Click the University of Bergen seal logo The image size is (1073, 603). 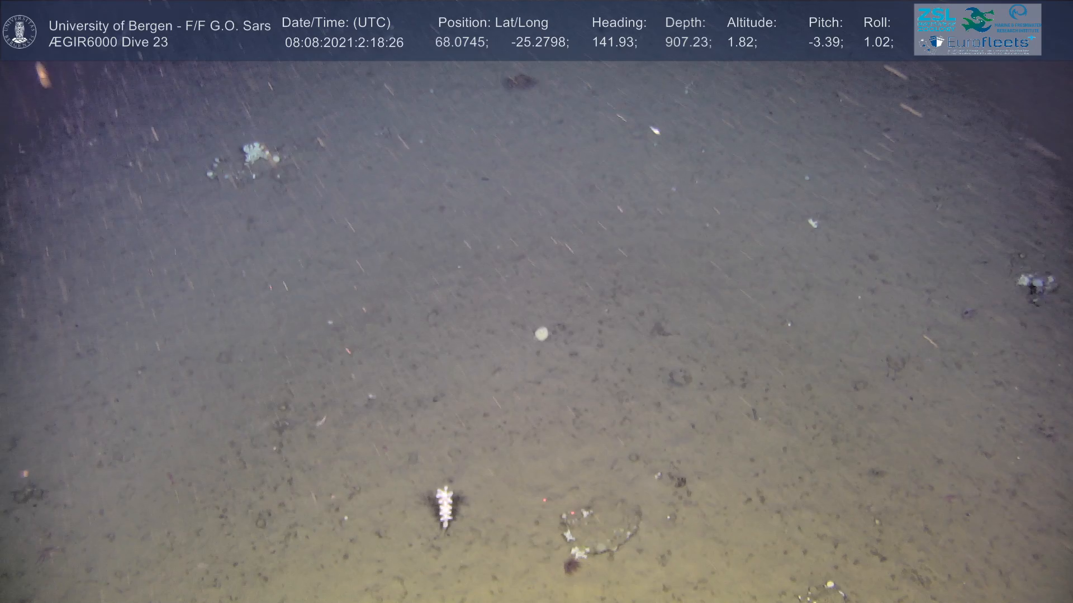[x=20, y=31]
